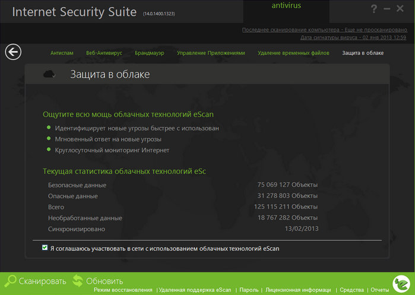Click the magnifier scan icon
The height and width of the screenshot is (295, 415).
pyautogui.click(x=10, y=281)
